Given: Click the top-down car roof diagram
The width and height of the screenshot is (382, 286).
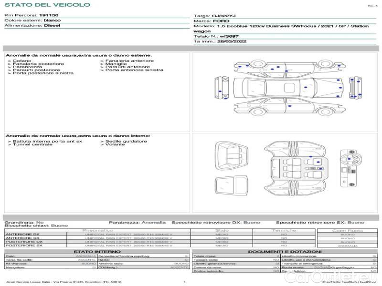Looking at the screenshot, I should coord(288,88).
